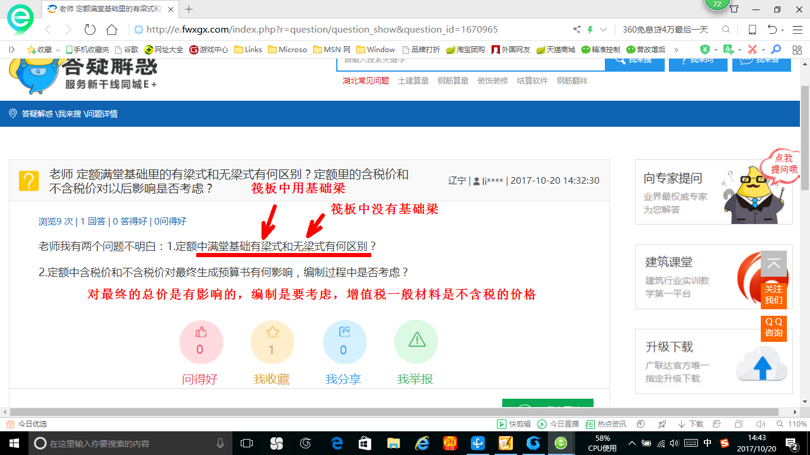Open 网址大全 bookmark
810x455 pixels.
(164, 49)
